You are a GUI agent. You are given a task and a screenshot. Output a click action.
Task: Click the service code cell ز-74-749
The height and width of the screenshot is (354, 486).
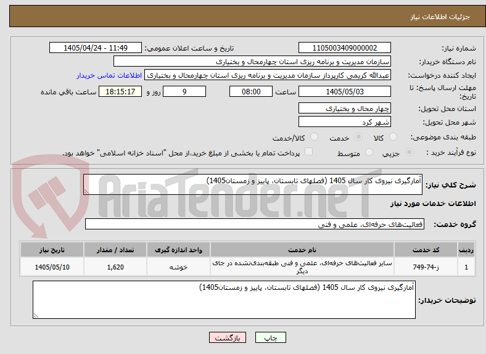pos(426,266)
